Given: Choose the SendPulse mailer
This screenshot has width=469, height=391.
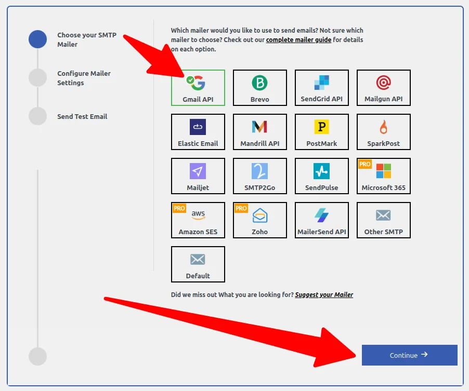Looking at the screenshot, I should (x=321, y=176).
